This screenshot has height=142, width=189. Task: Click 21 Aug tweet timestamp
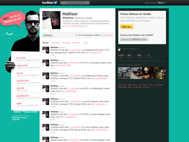click(x=53, y=133)
